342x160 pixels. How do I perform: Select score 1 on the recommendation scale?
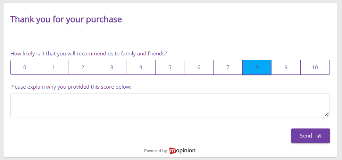53,68
